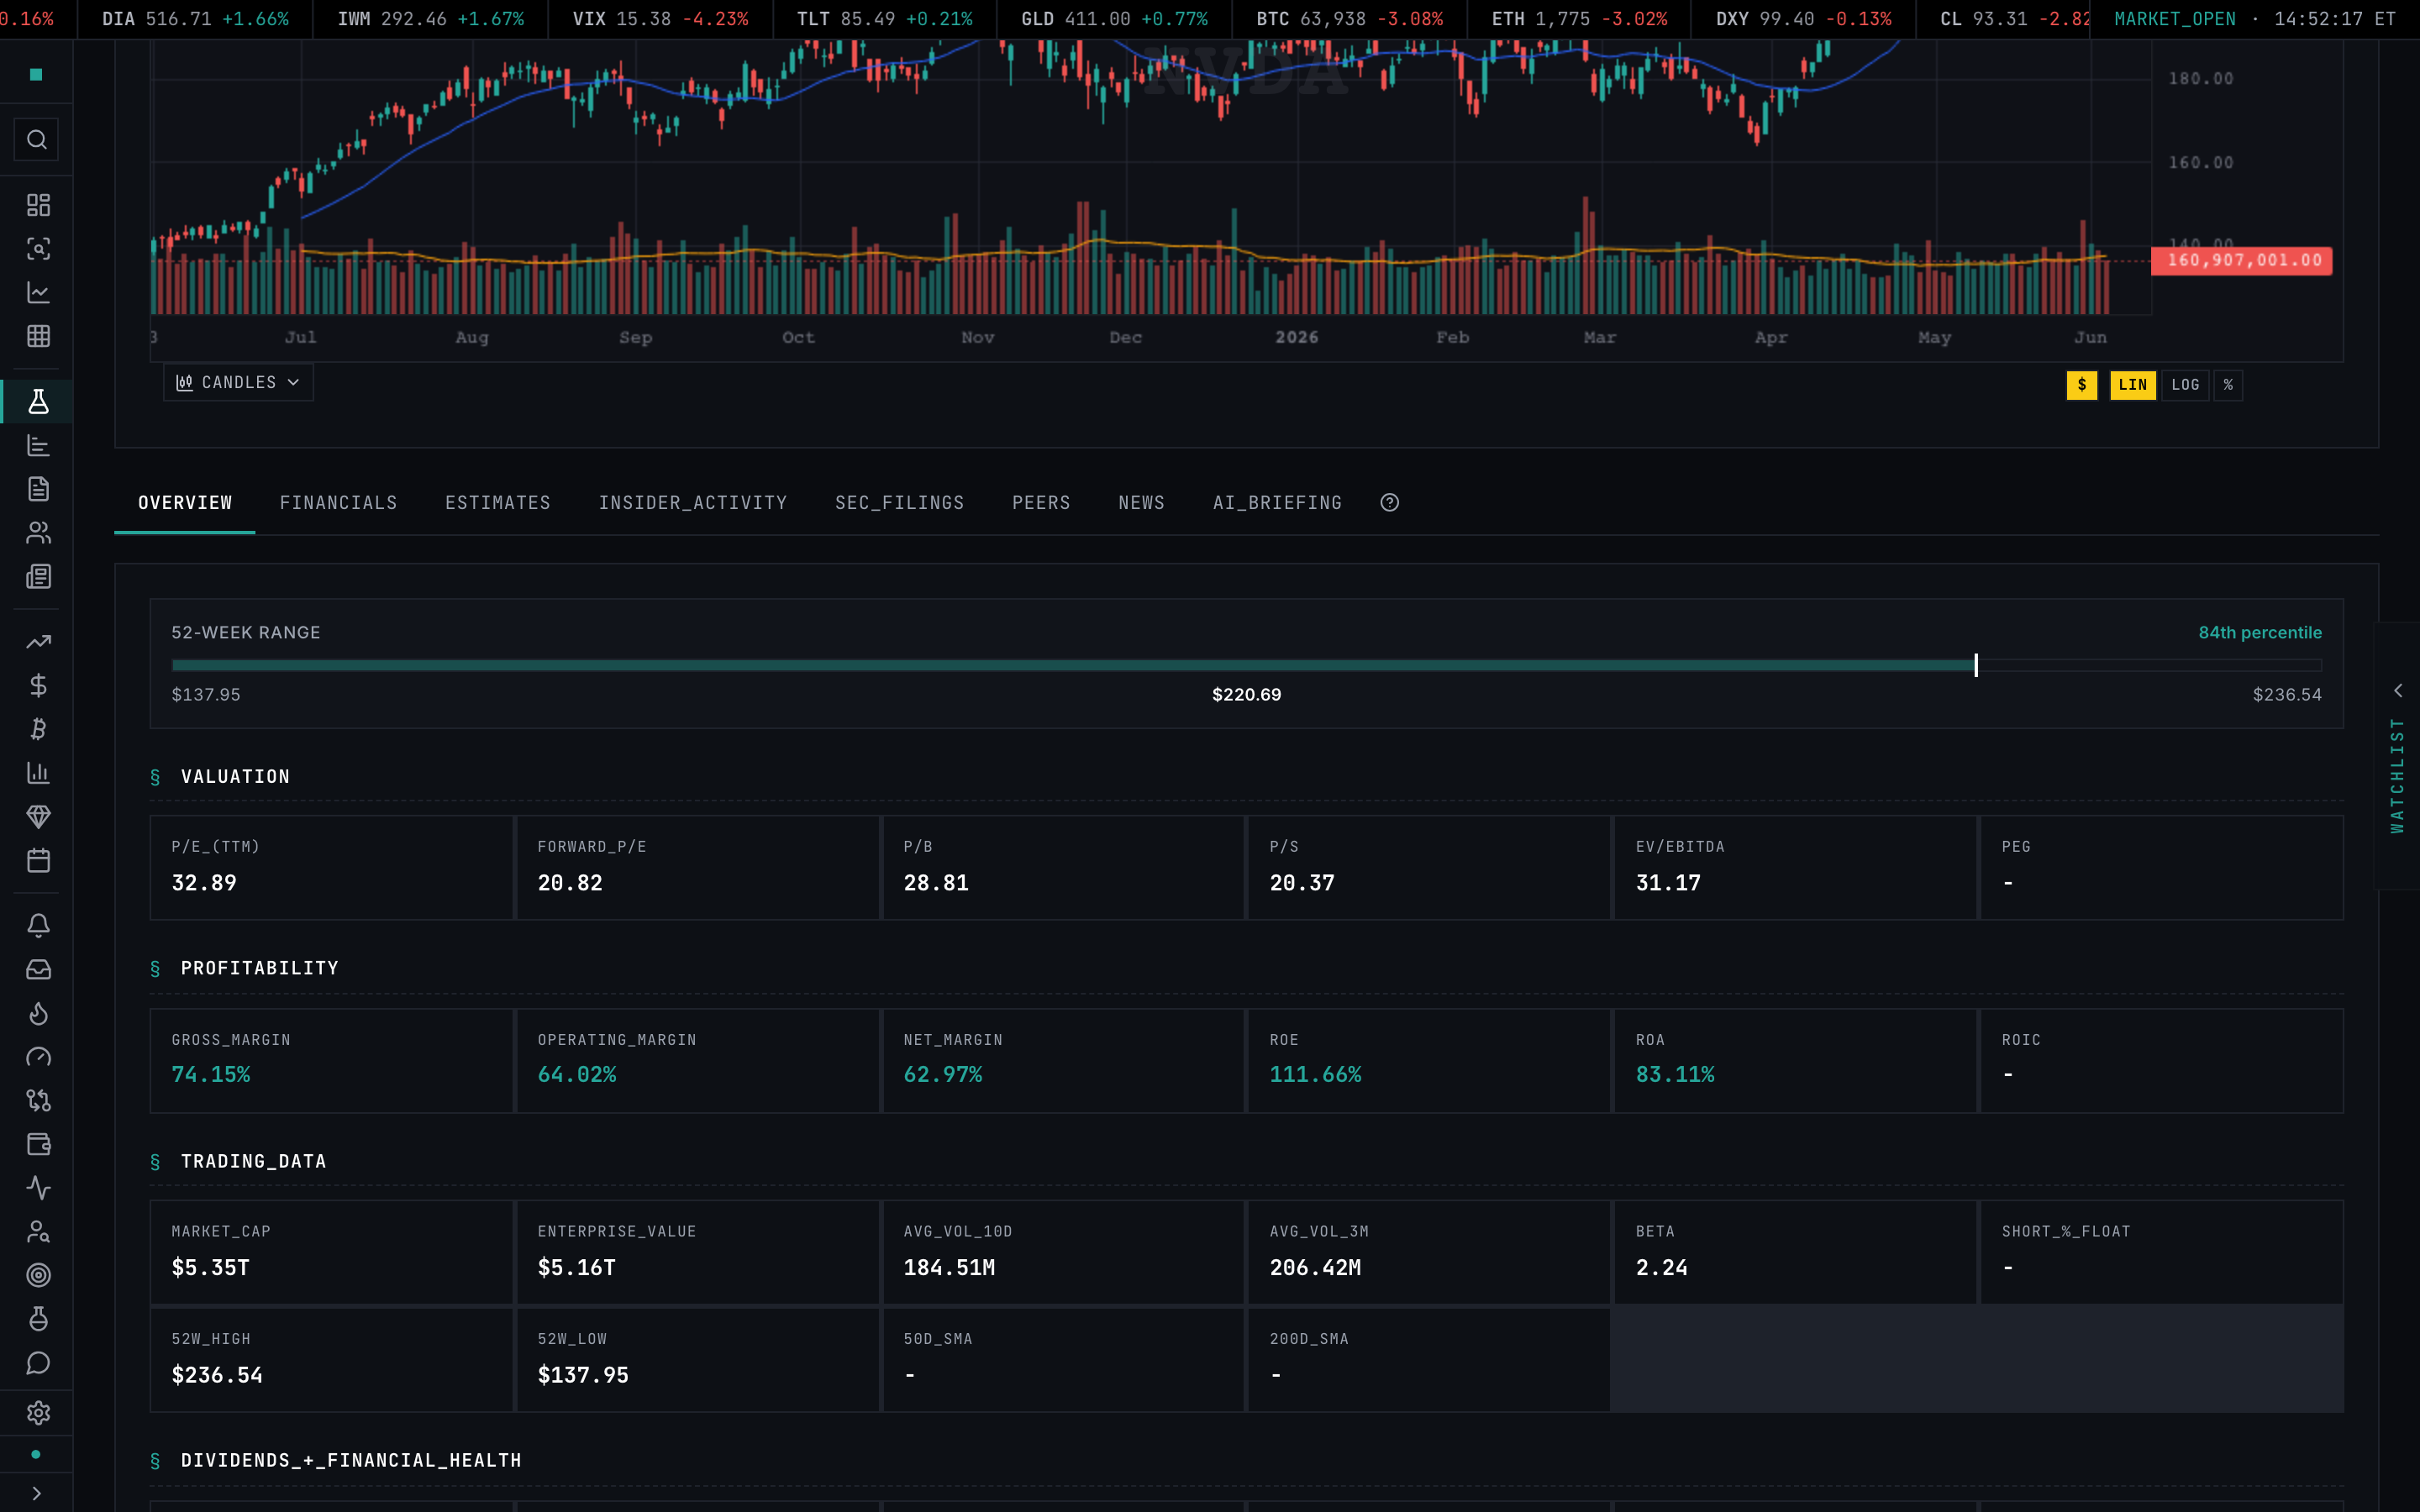Image resolution: width=2420 pixels, height=1512 pixels.
Task: Open the NEWS tab
Action: (1142, 503)
